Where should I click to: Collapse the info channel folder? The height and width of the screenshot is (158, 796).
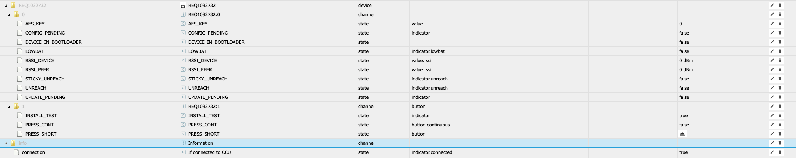click(6, 143)
